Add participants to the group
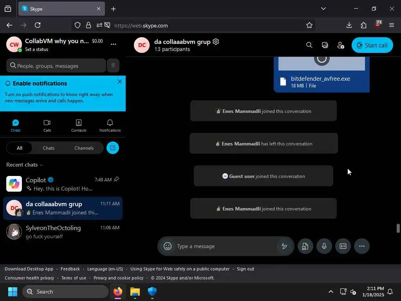The image size is (401, 301). pos(341,45)
